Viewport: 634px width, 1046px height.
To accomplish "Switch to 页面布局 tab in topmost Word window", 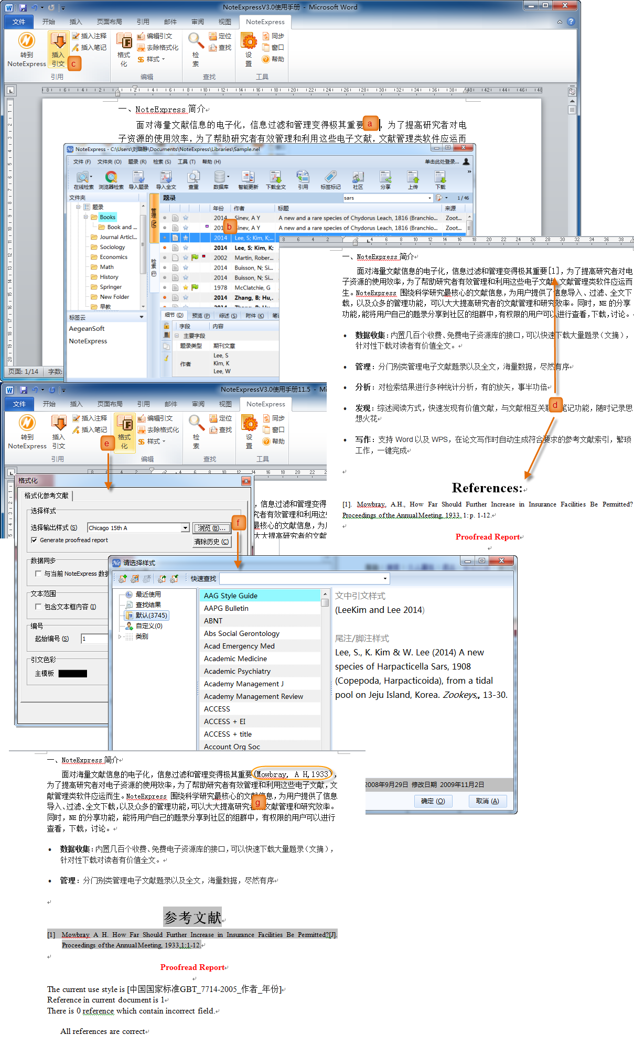I will click(110, 21).
